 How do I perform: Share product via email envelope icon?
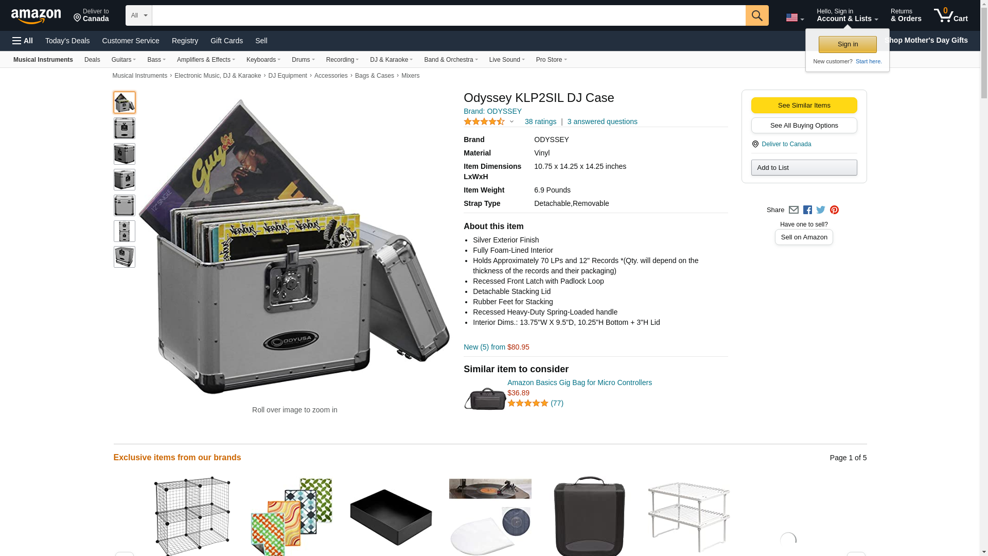tap(793, 210)
